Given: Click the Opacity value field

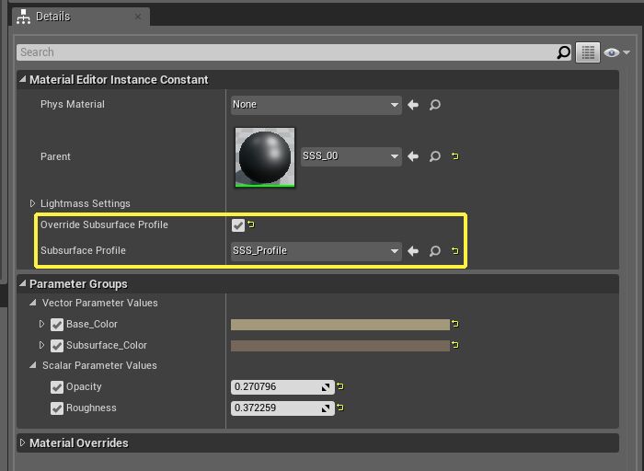Looking at the screenshot, I should [276, 387].
